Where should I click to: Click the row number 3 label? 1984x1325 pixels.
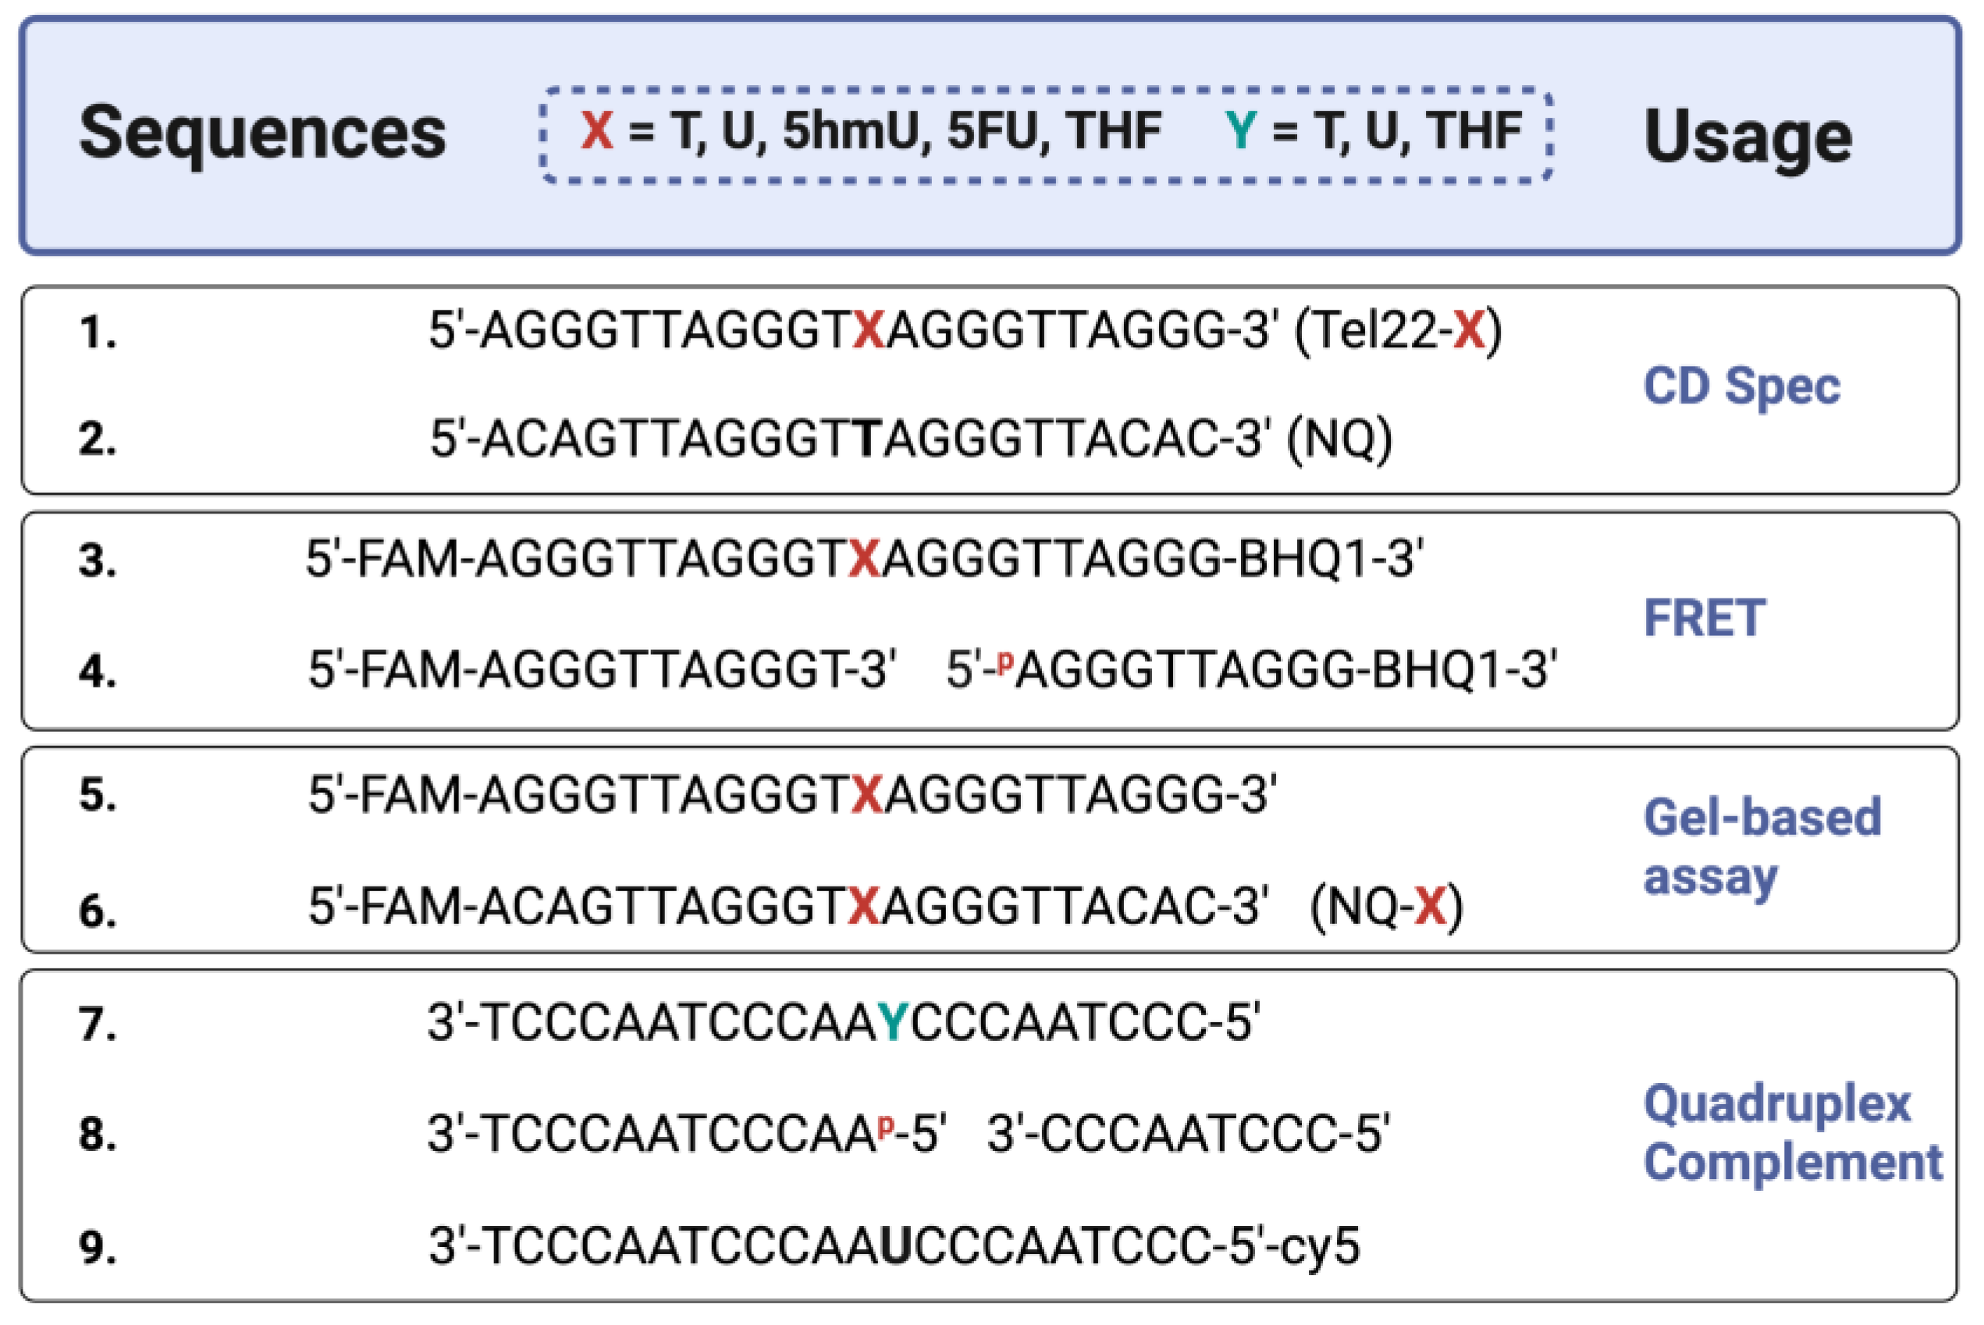pyautogui.click(x=98, y=560)
